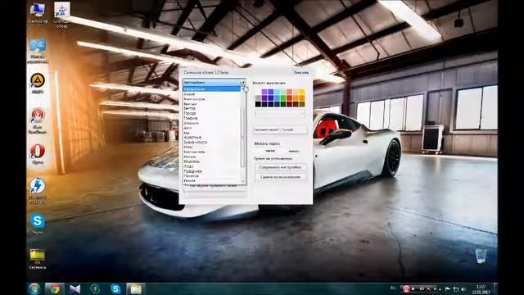Choose Города in the category list

(211, 113)
